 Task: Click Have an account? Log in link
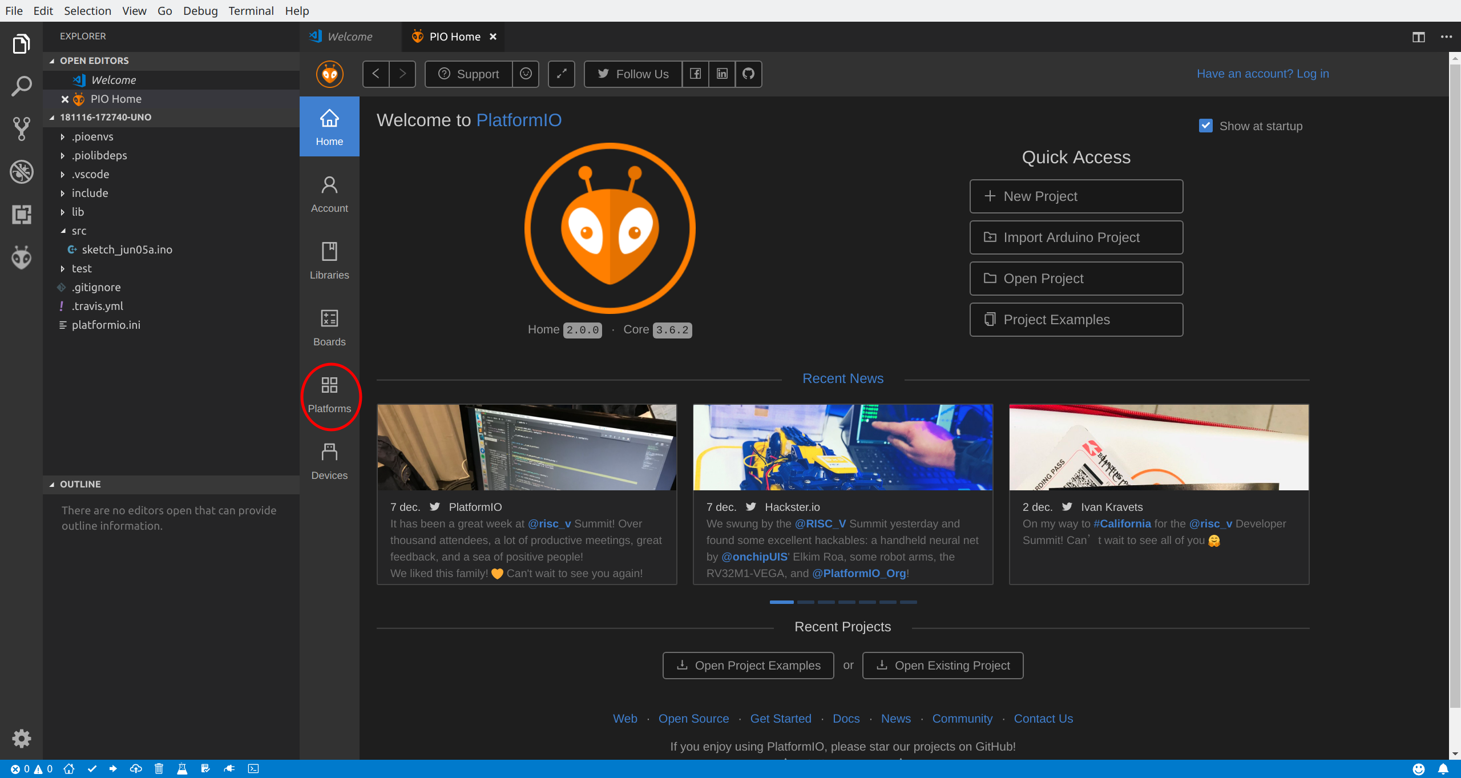pos(1262,74)
